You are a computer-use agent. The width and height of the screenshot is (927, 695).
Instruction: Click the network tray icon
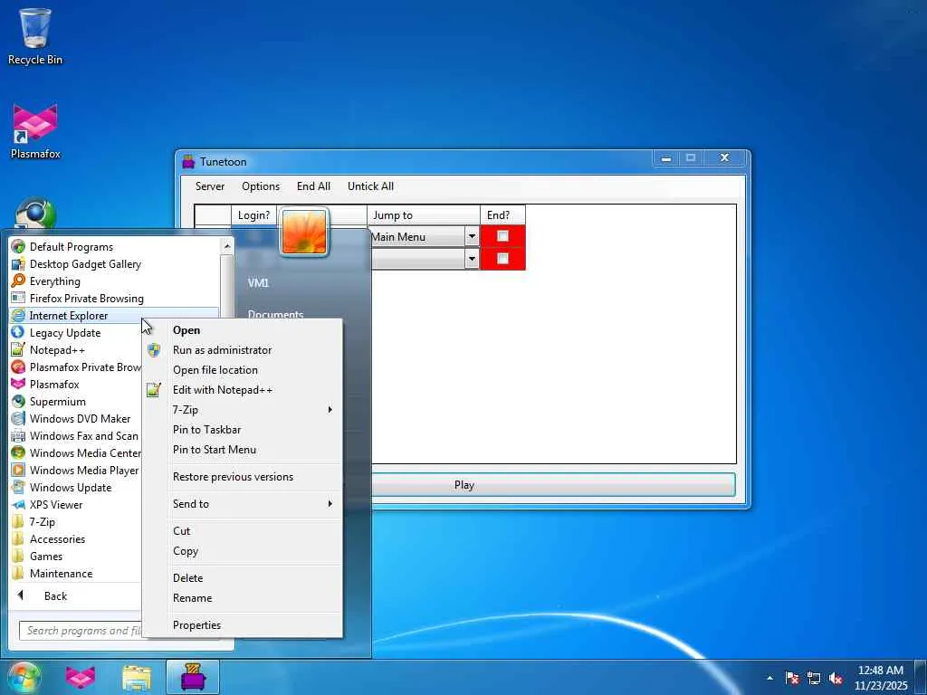tap(814, 678)
